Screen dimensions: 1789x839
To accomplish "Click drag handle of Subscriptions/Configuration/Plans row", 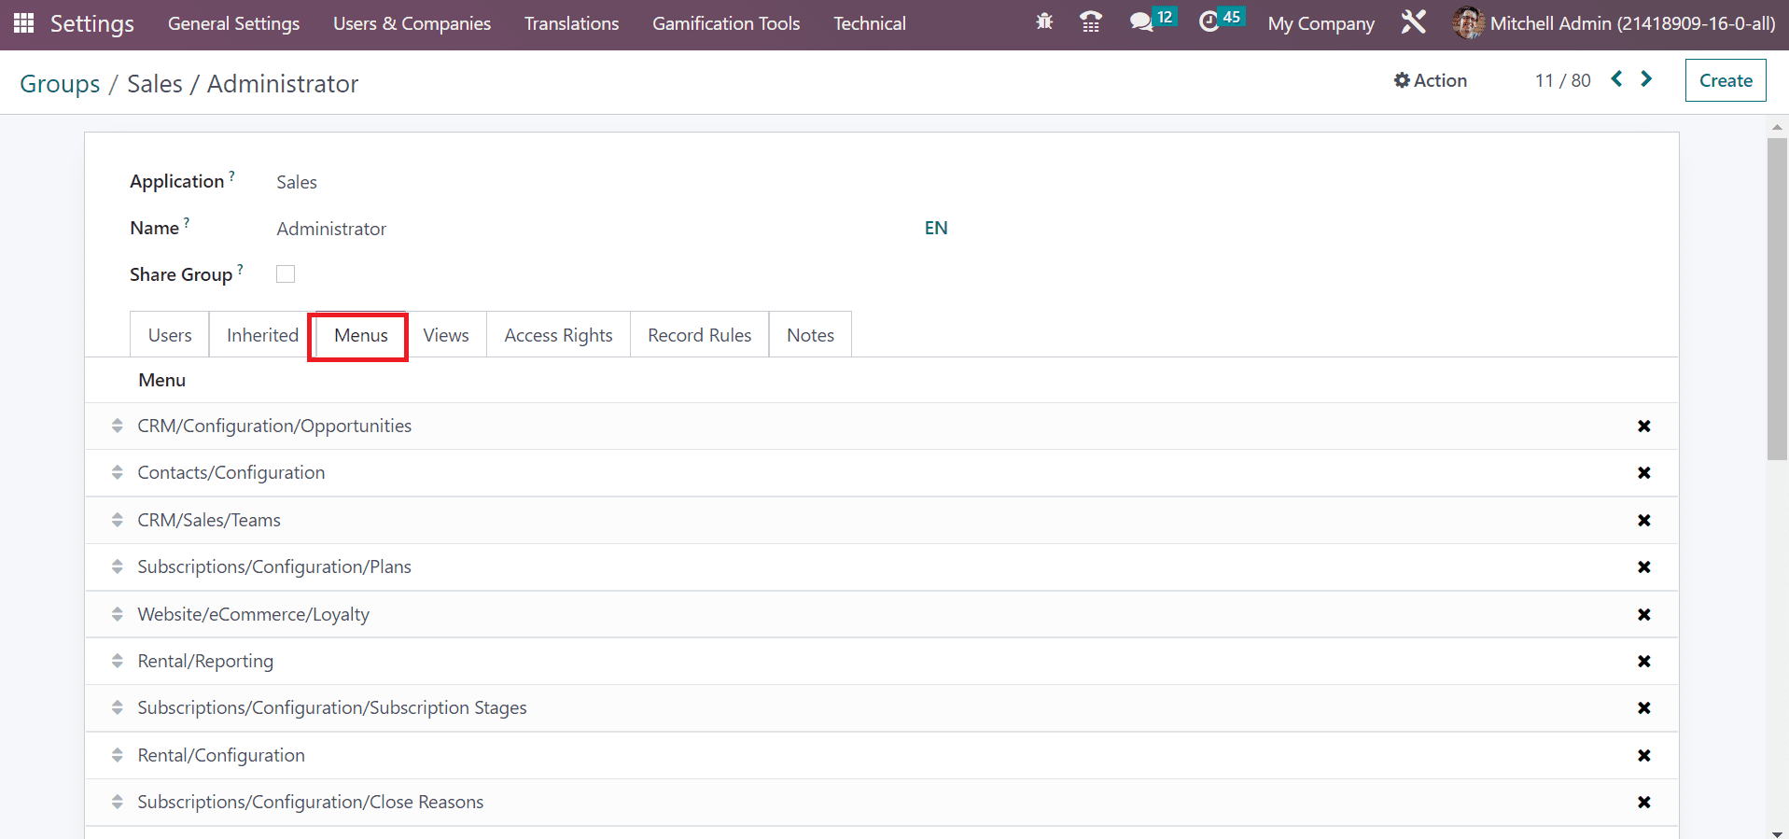I will pyautogui.click(x=117, y=566).
